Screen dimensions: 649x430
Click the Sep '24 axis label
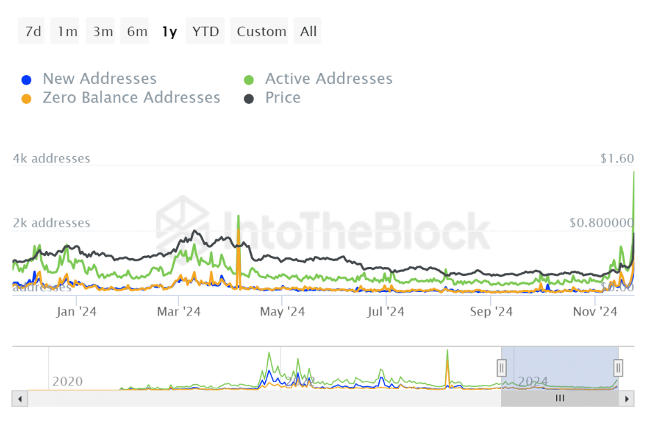pos(491,311)
